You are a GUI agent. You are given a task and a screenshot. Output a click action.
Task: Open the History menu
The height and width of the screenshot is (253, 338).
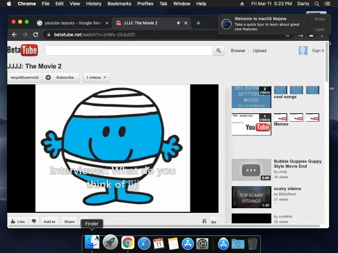94,4
